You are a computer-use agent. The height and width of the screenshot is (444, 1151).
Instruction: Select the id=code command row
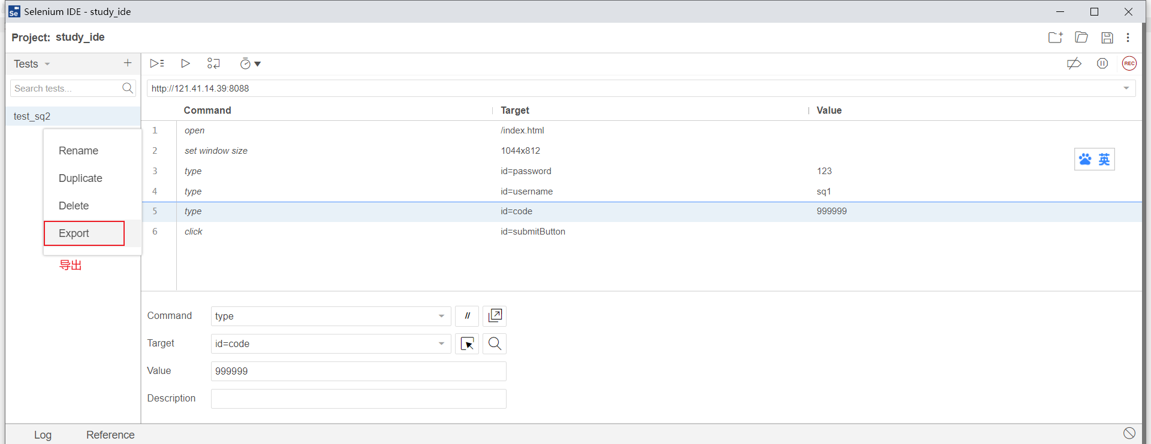point(641,212)
